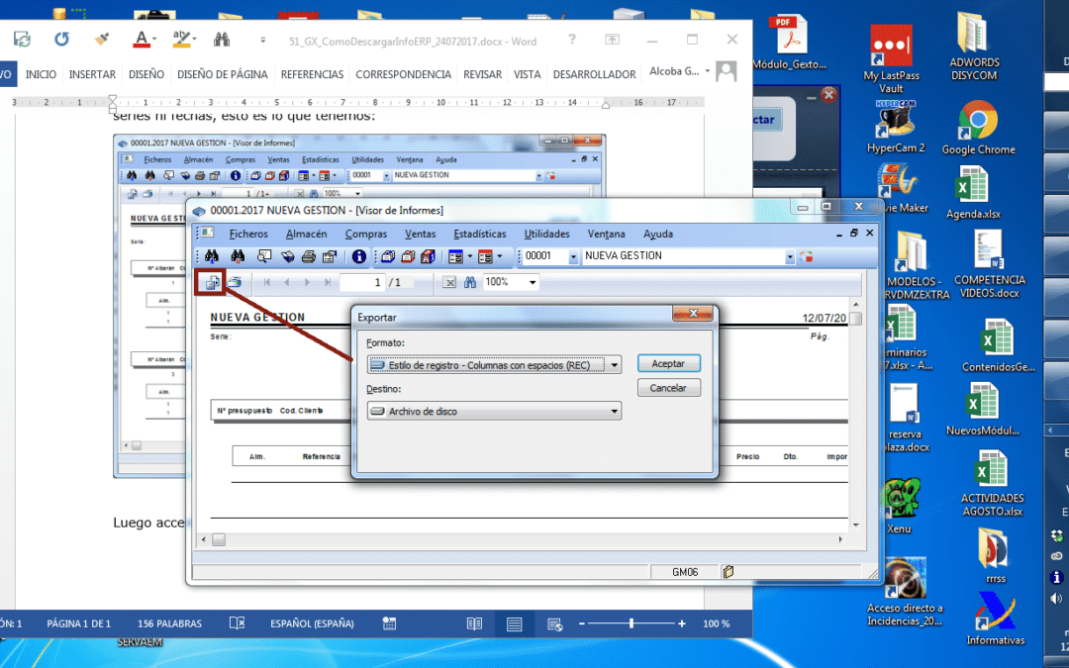
Task: Expand the blue list icon dropdown arrow
Action: [x=470, y=256]
